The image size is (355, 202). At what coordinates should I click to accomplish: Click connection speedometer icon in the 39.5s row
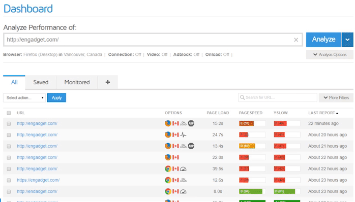[183, 169]
